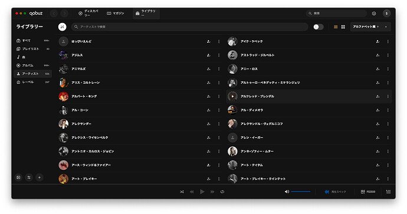Open more options for アレクサンダー

219,124
